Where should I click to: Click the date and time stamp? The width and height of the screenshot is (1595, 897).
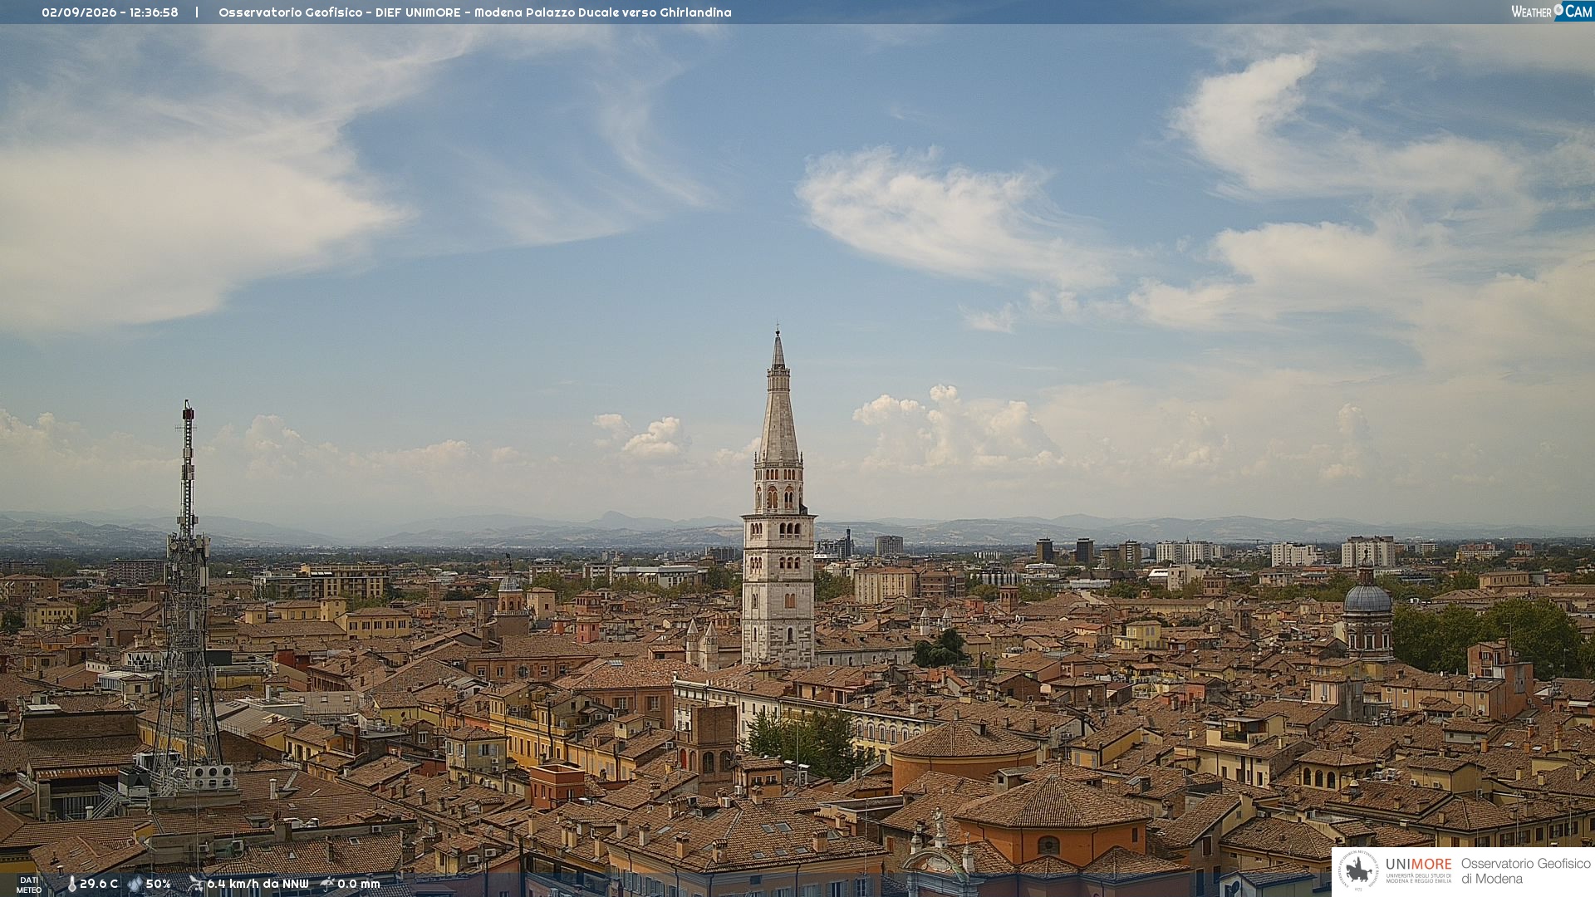(110, 12)
